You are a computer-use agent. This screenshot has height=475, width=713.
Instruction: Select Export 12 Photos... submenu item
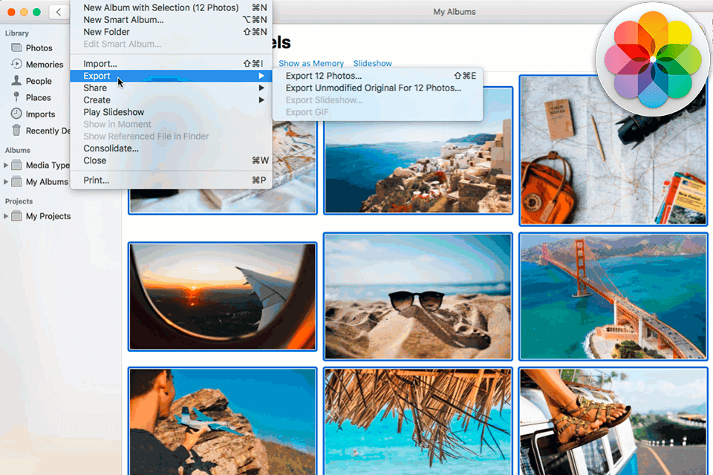pyautogui.click(x=378, y=76)
